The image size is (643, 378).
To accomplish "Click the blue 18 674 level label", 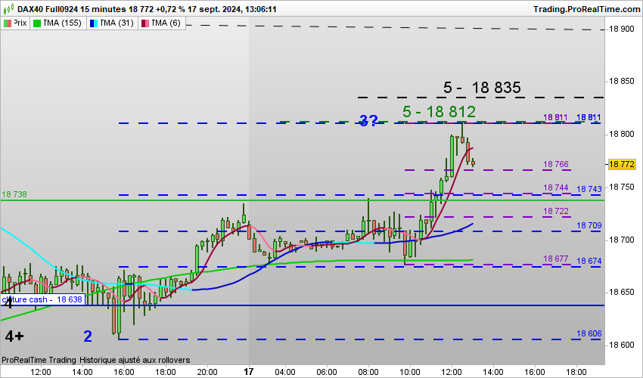I will 589,261.
